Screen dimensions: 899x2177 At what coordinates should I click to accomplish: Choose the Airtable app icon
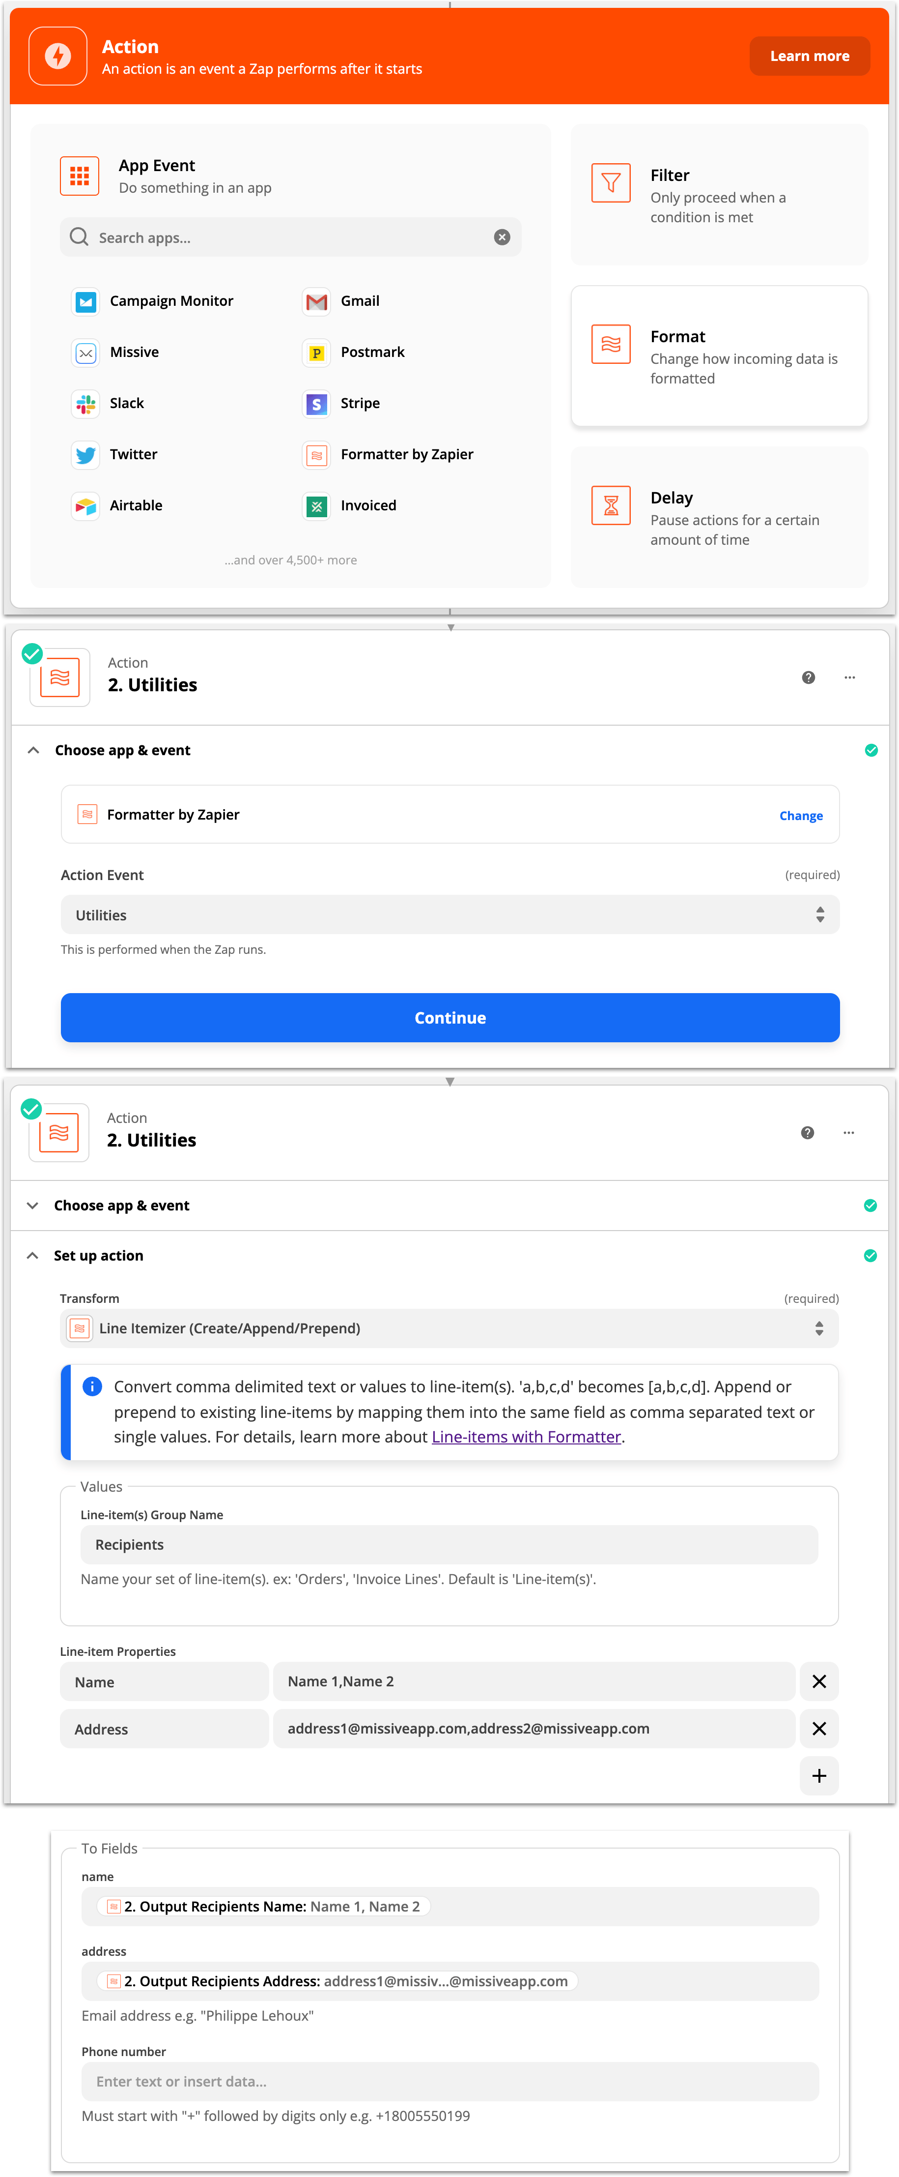tap(85, 505)
